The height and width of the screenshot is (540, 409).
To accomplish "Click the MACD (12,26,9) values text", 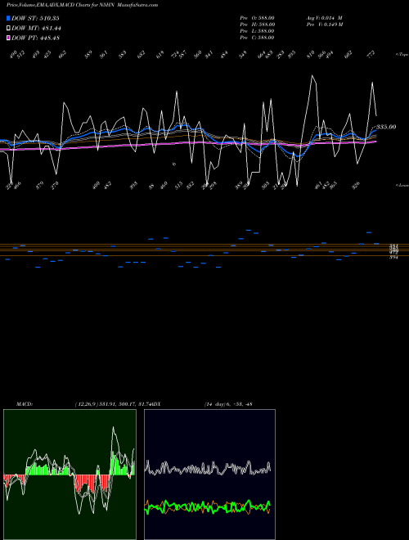I will point(113,404).
